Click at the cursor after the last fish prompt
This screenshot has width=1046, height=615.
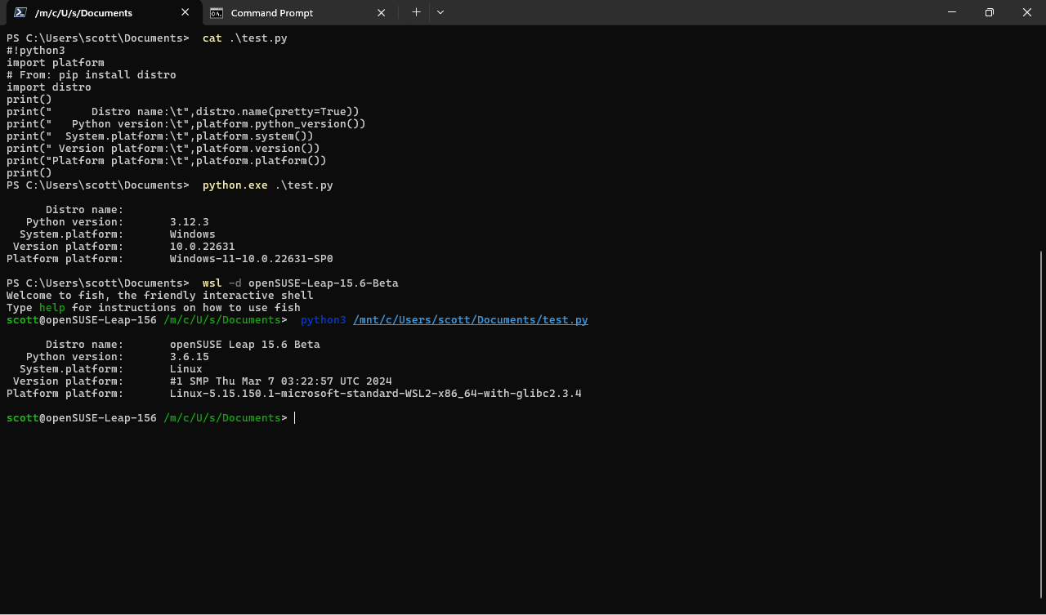[295, 418]
